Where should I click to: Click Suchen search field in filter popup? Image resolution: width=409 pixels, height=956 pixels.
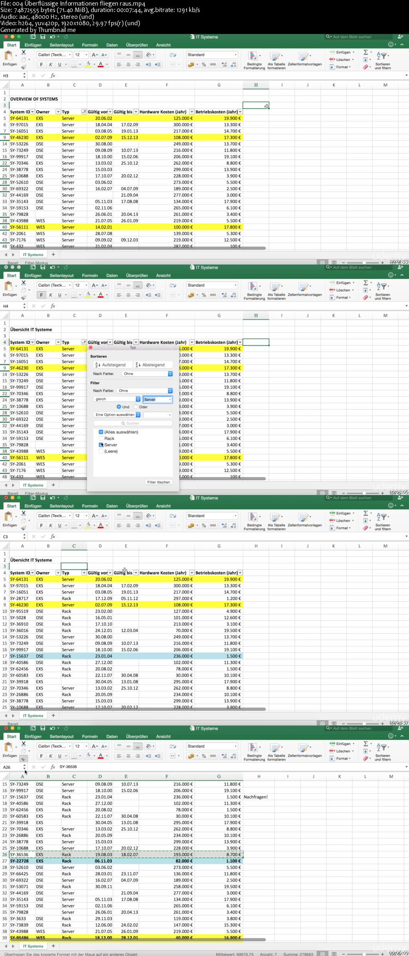(133, 423)
